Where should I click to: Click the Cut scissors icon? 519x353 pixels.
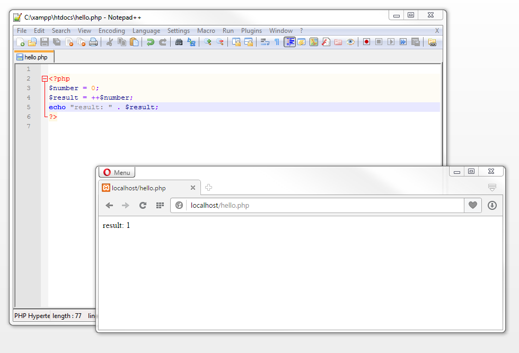(109, 42)
